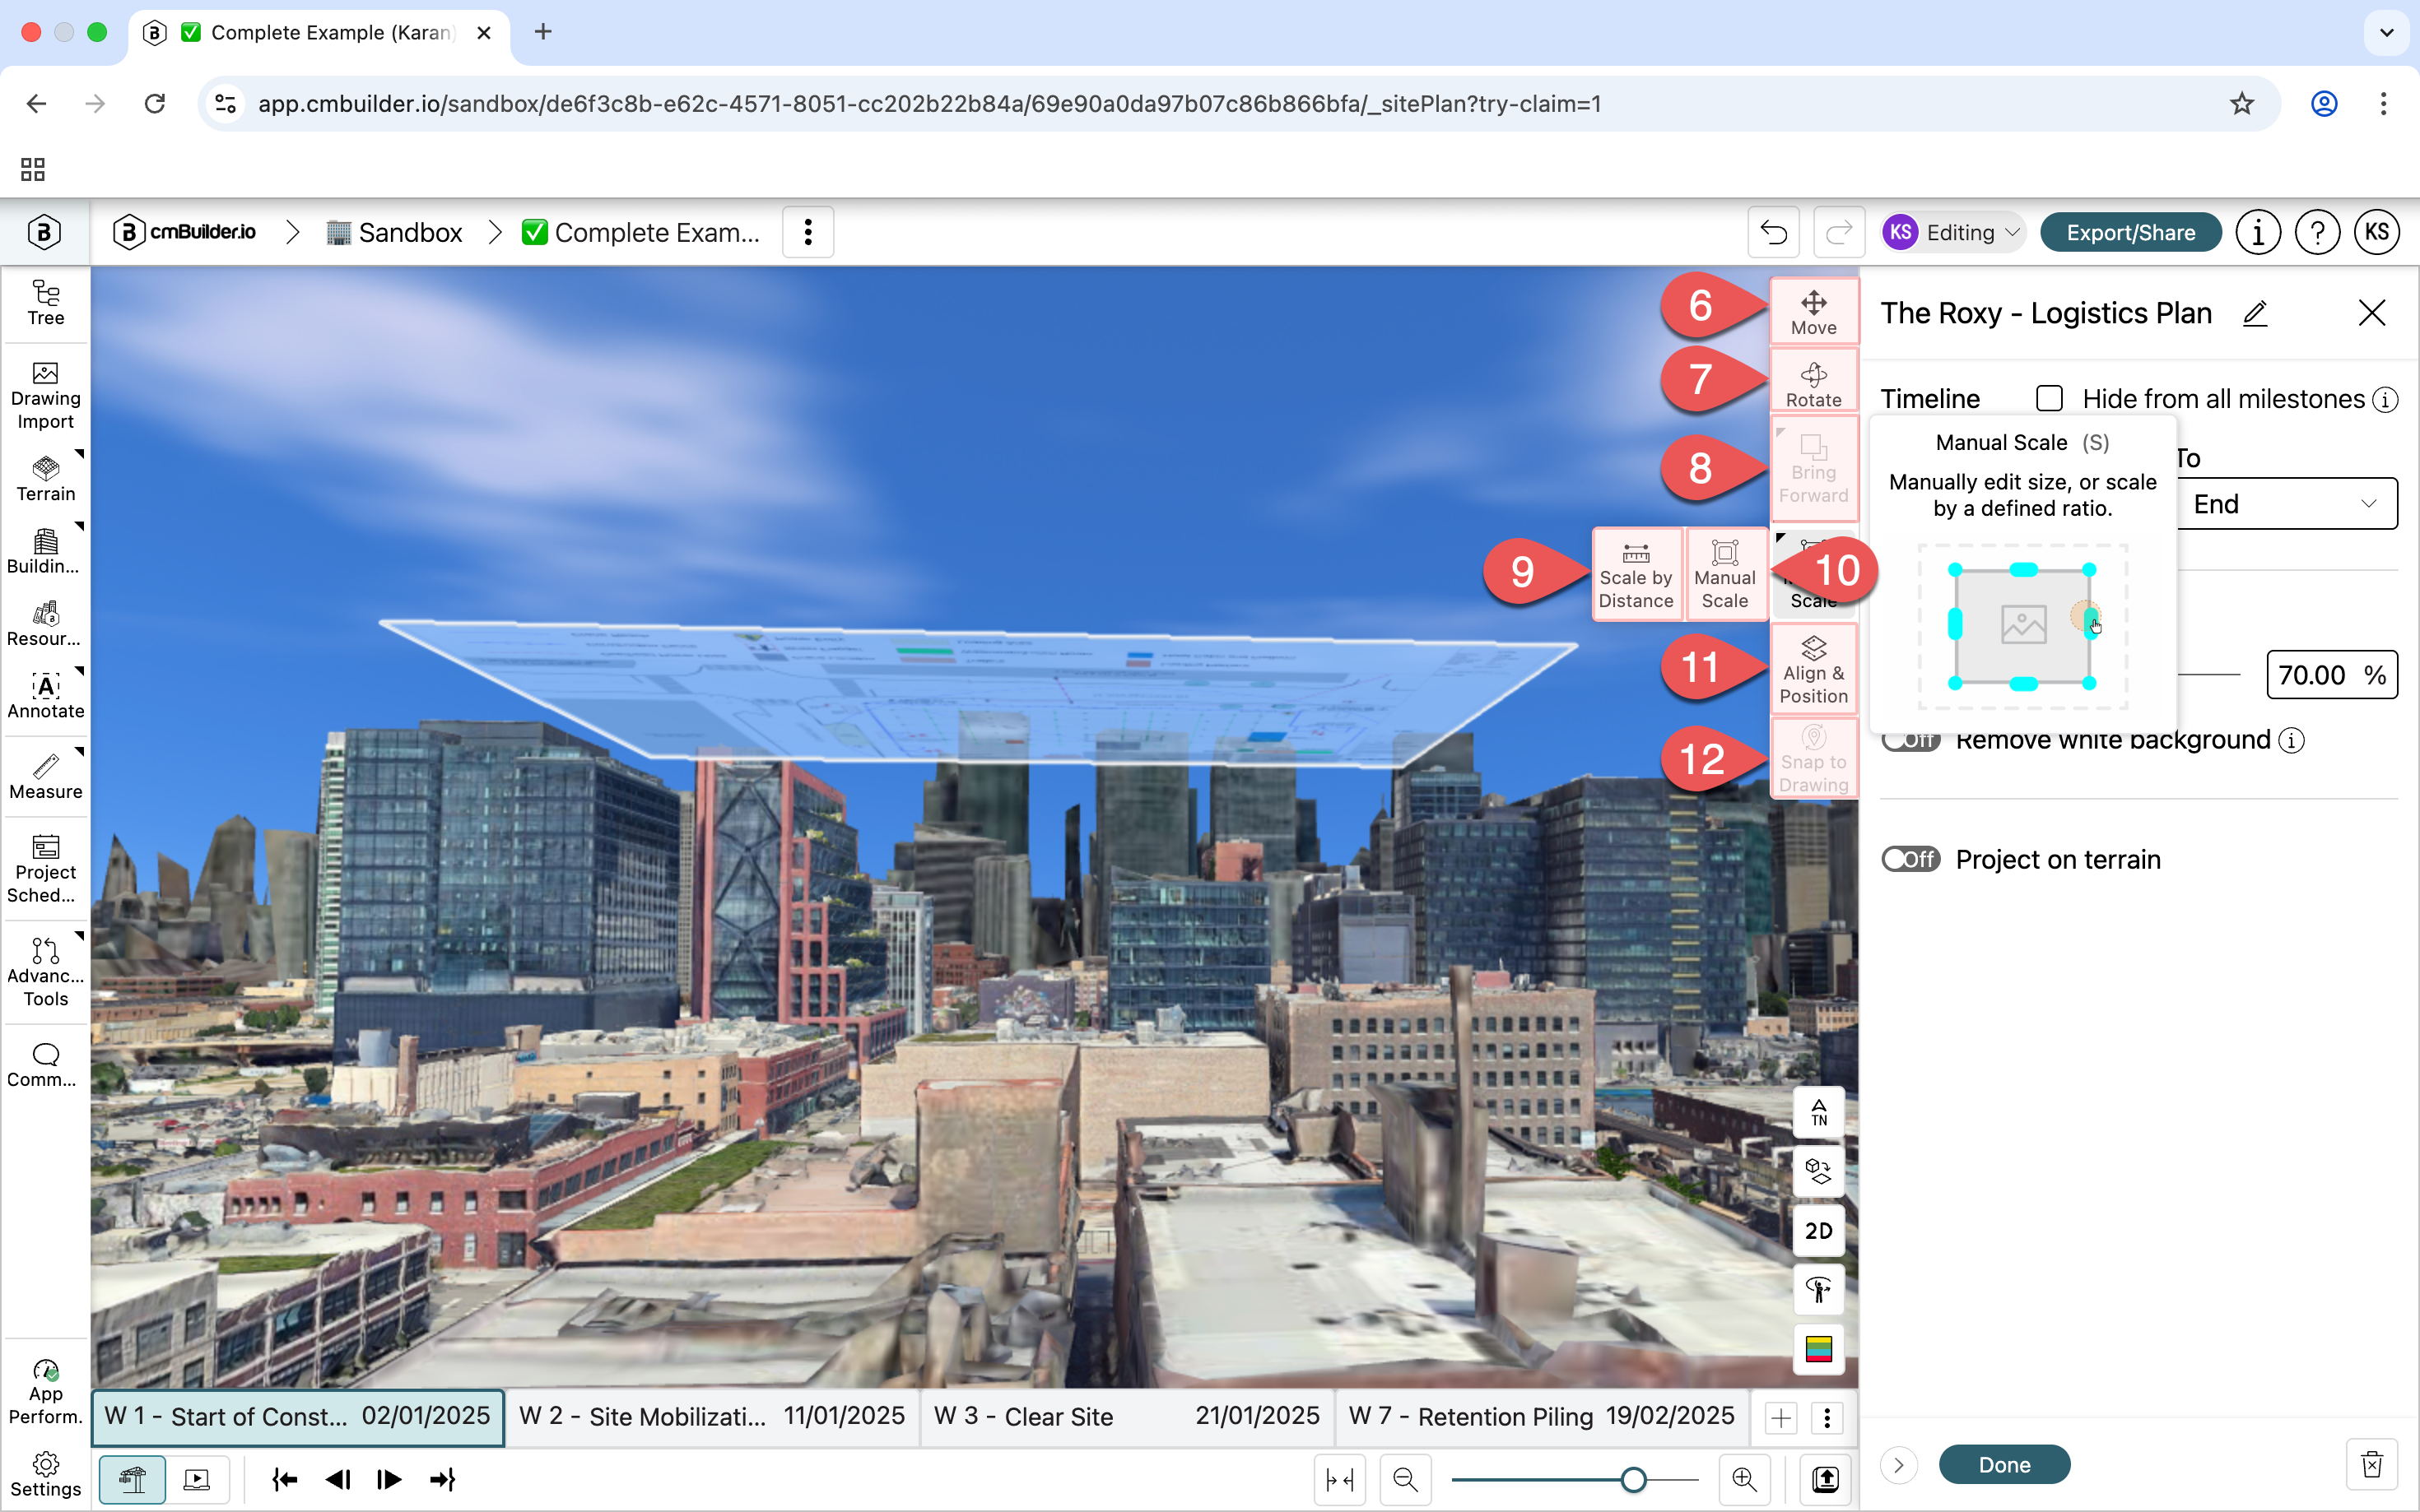Image resolution: width=2420 pixels, height=1512 pixels.
Task: Toggle Project on terrain switch
Action: pos(1910,859)
